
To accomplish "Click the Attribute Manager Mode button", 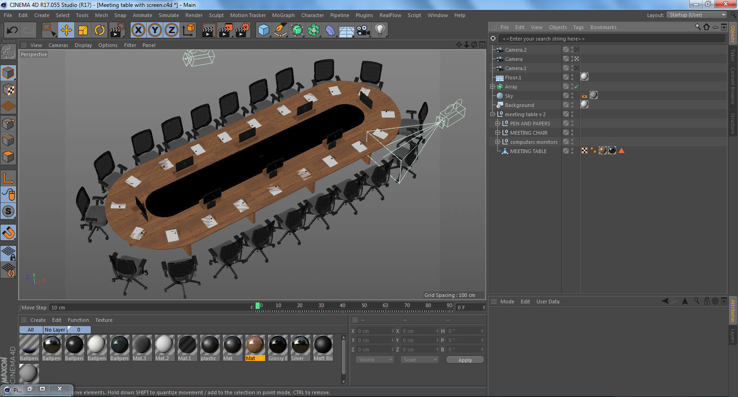I will coord(507,302).
